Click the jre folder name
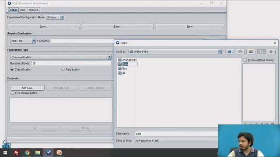Screen dimensions: 280x157 pos(124,73)
